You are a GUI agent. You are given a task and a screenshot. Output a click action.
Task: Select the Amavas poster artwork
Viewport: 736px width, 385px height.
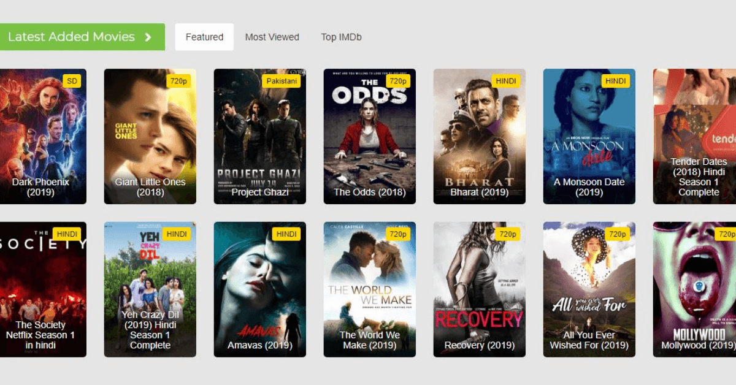tap(260, 289)
